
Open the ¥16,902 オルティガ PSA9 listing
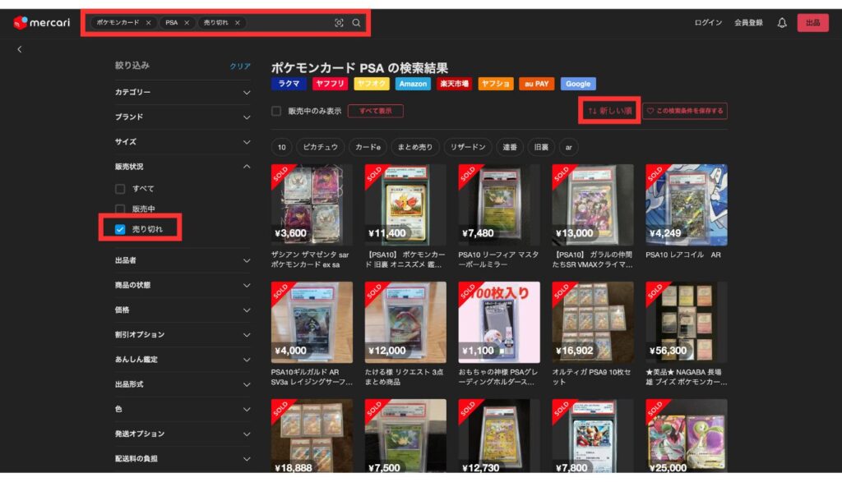click(x=593, y=322)
